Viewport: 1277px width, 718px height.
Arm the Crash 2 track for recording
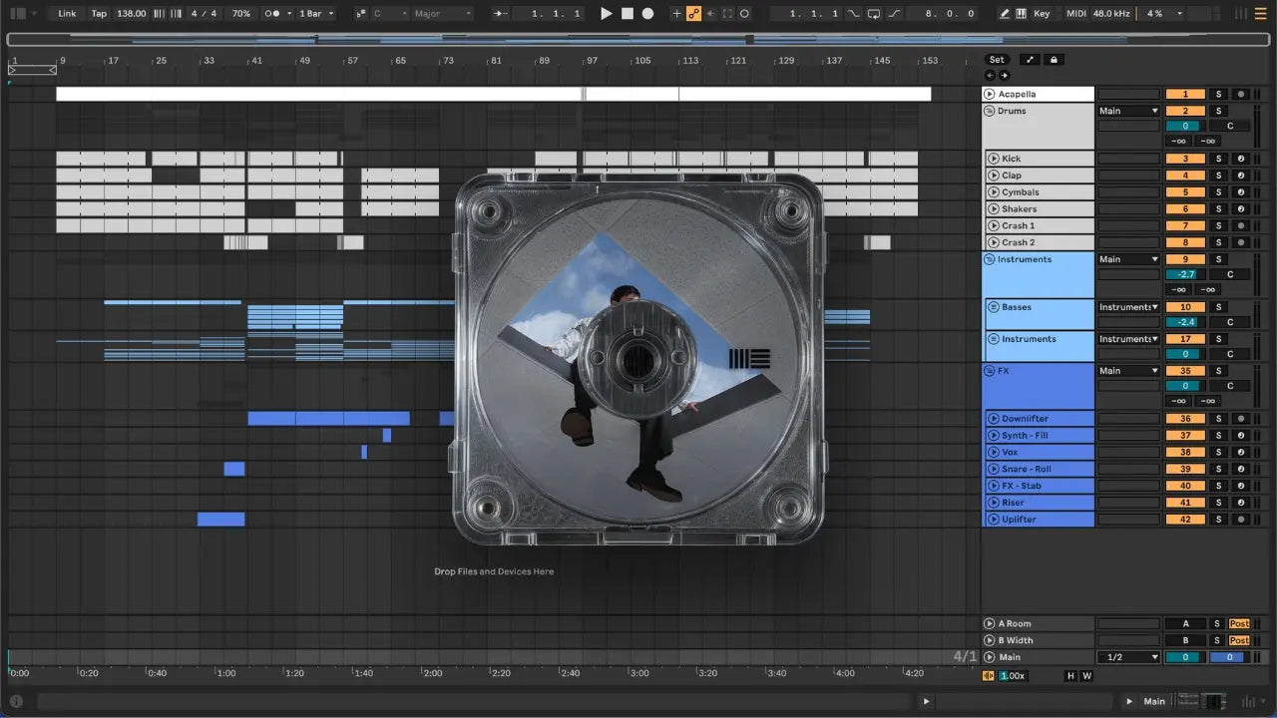(1240, 242)
